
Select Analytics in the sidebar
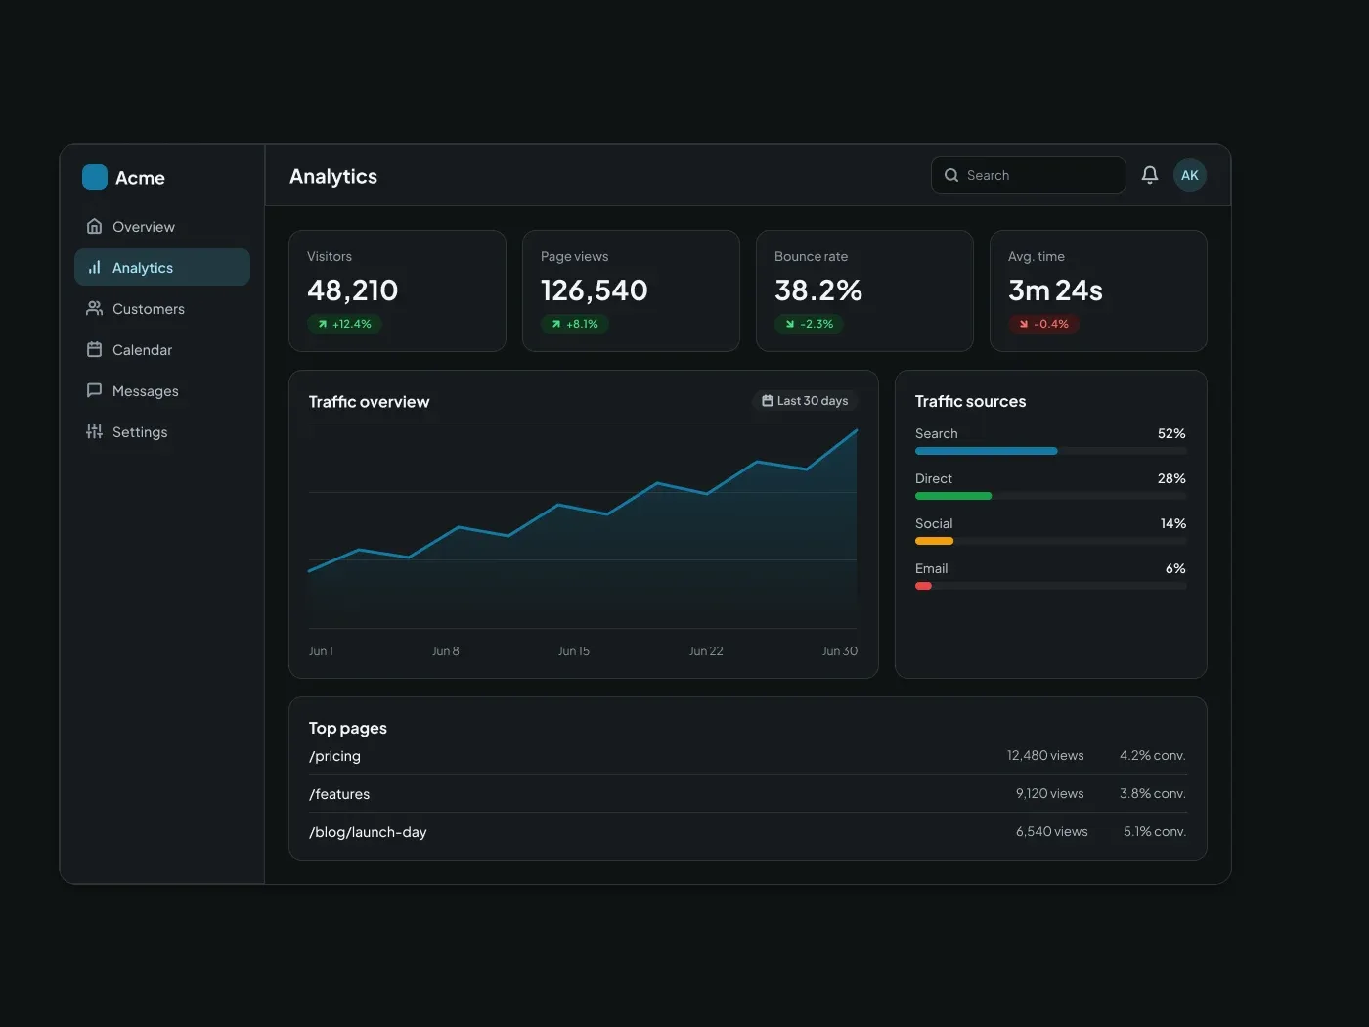pyautogui.click(x=162, y=267)
